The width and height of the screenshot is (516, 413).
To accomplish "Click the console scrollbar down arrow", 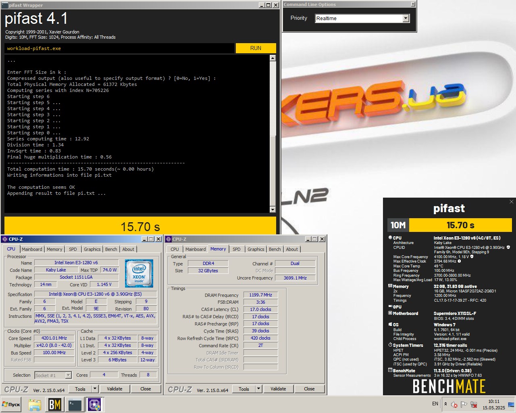I will pos(273,209).
